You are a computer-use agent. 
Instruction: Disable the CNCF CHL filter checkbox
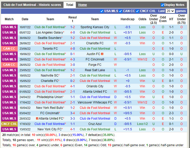pos(138,11)
